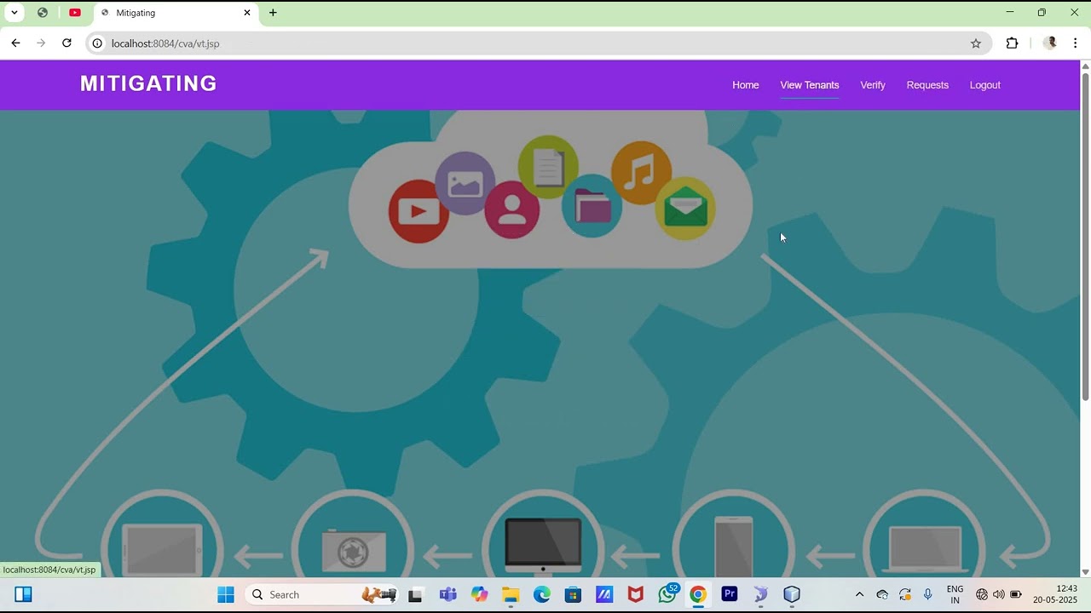Open the tab search dropdown arrow
Screen dimensions: 1091x613
(14, 13)
